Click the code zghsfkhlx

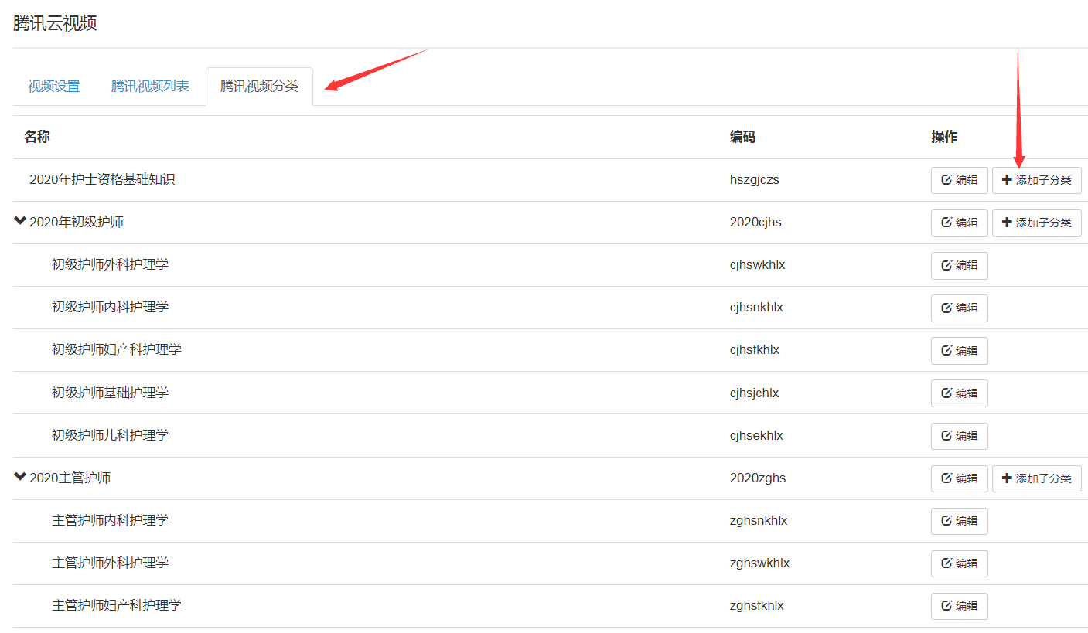tap(757, 605)
